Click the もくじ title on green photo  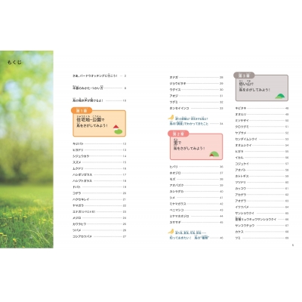pyautogui.click(x=14, y=62)
